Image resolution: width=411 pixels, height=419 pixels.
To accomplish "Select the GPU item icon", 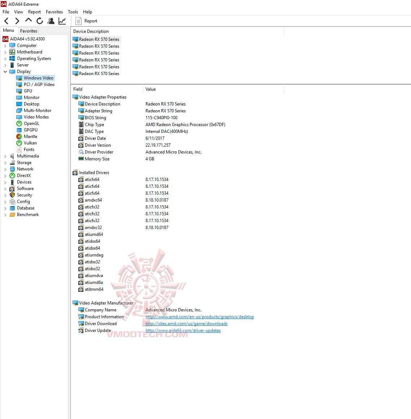I will click(19, 91).
